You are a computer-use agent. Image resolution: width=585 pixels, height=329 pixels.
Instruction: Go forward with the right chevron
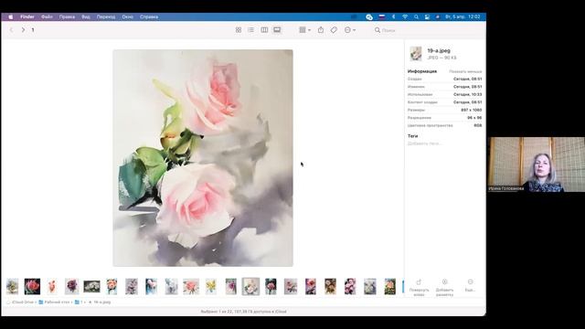click(x=23, y=30)
